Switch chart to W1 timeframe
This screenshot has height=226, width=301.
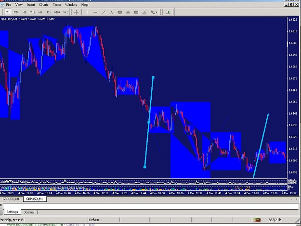65,13
